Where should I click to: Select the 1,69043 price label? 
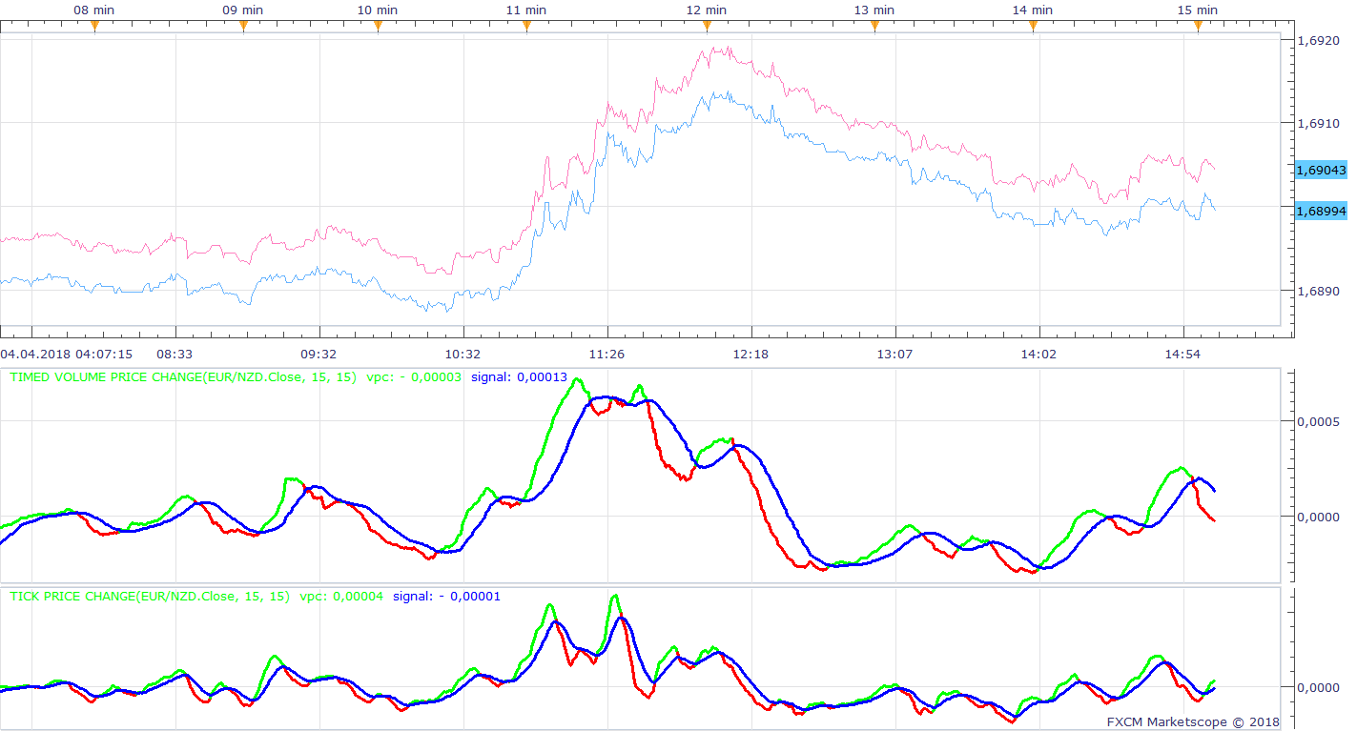(1321, 170)
